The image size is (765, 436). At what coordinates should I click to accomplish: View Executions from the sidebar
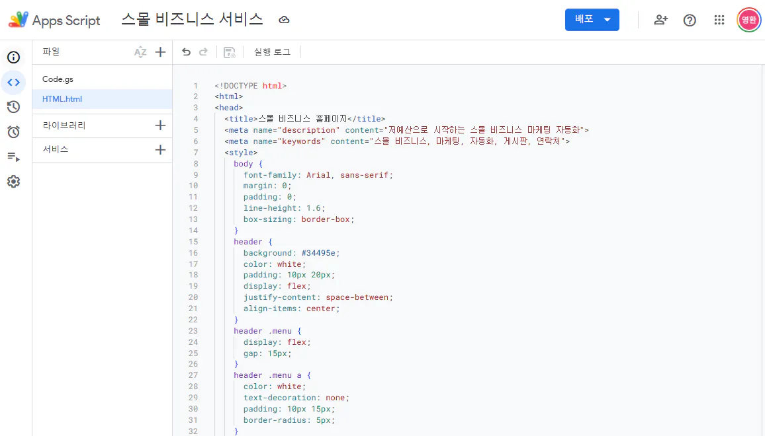(13, 157)
